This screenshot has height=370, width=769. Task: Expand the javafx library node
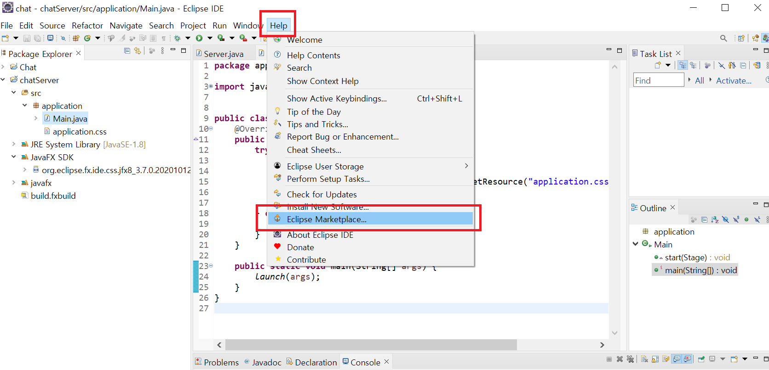tap(14, 183)
